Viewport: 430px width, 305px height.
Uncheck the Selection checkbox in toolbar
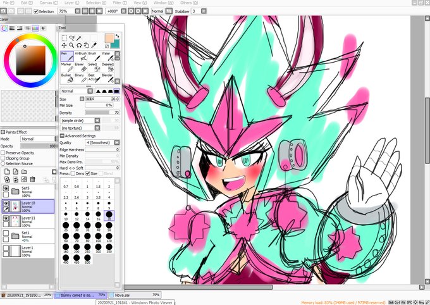click(x=36, y=11)
